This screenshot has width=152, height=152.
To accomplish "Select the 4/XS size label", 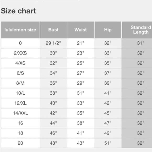I will coord(20,63).
